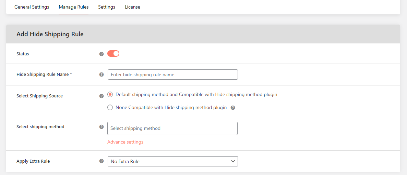Switch to General Settings tab

point(32,7)
